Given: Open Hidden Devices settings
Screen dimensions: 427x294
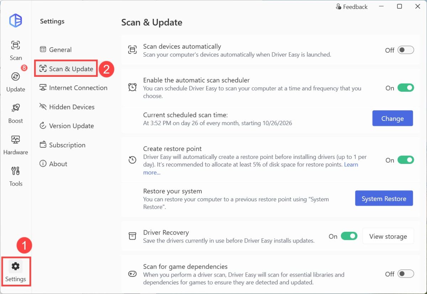Looking at the screenshot, I should pos(67,107).
